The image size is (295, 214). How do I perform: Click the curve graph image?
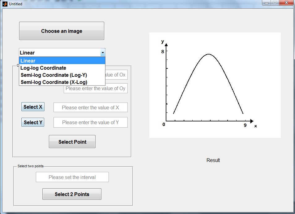215,85
